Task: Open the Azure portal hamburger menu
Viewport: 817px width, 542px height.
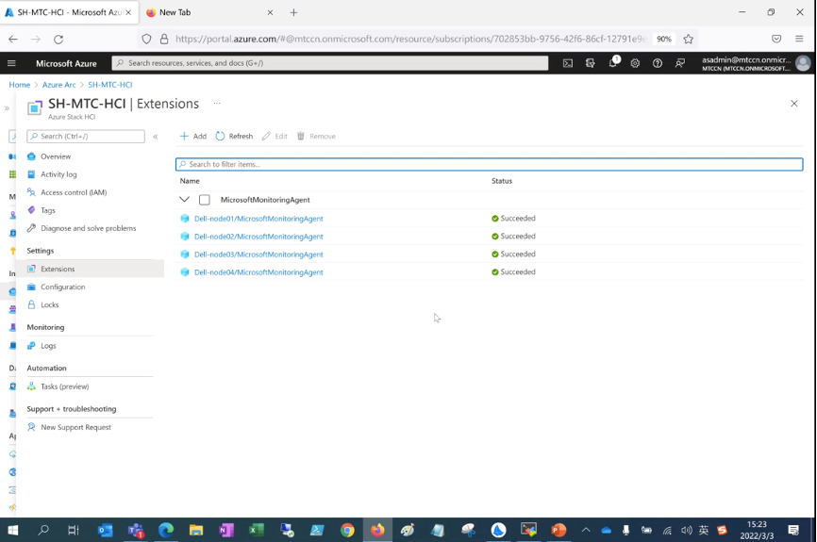Action: point(11,63)
